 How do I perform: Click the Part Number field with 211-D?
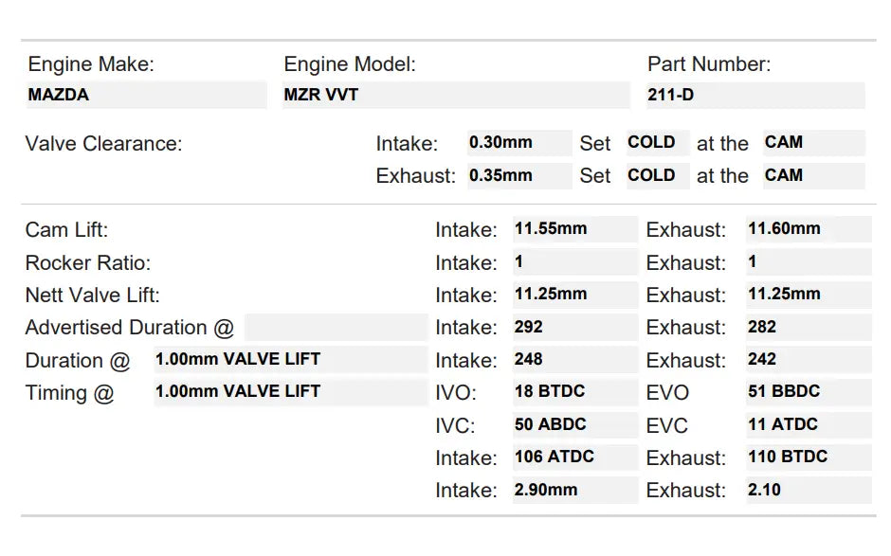point(755,95)
